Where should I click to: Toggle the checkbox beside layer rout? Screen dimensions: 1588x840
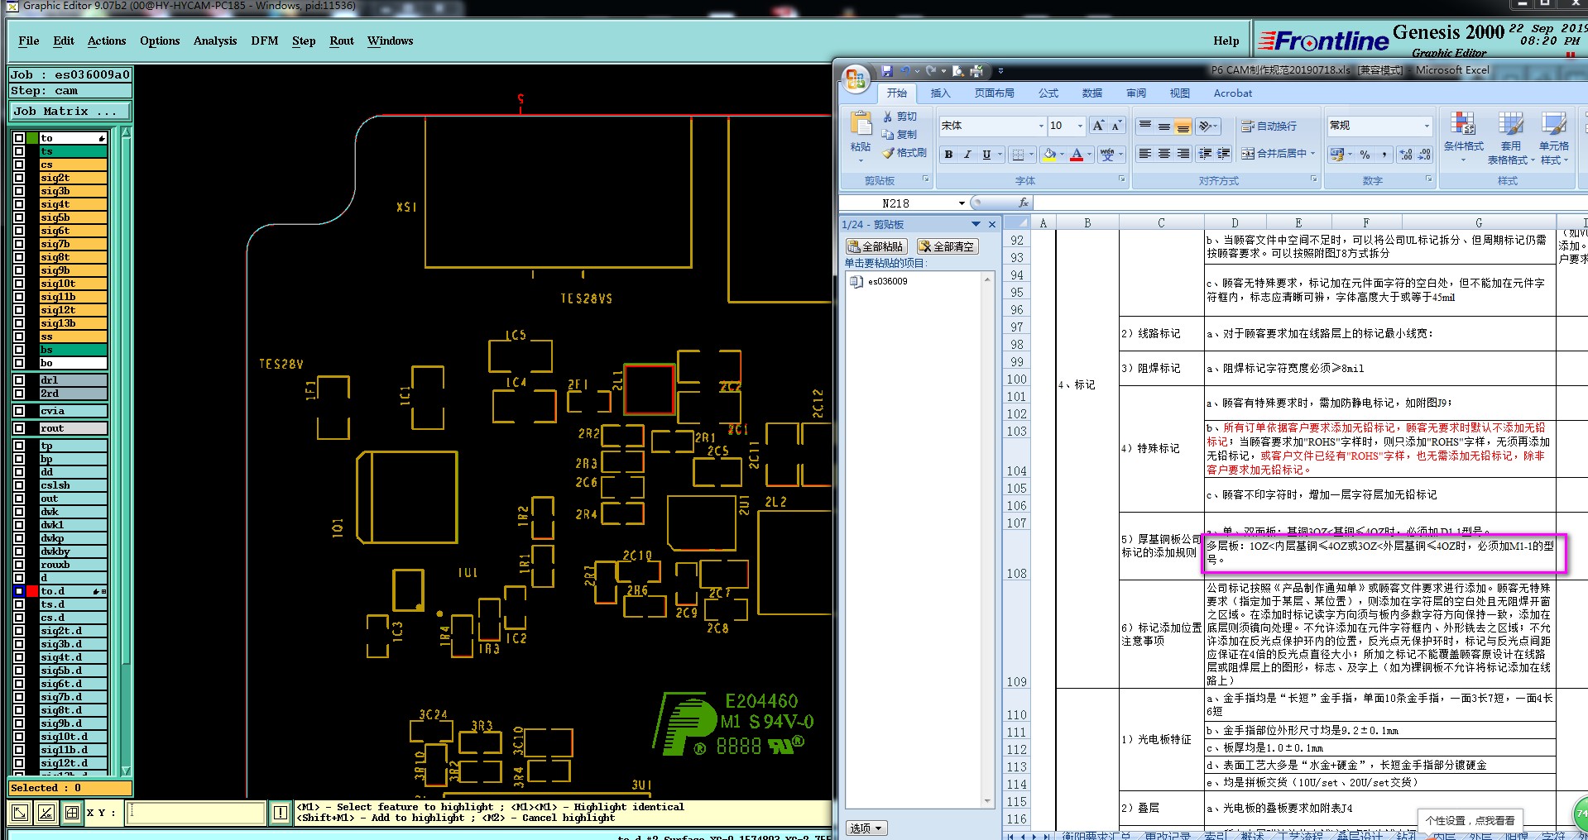click(19, 428)
